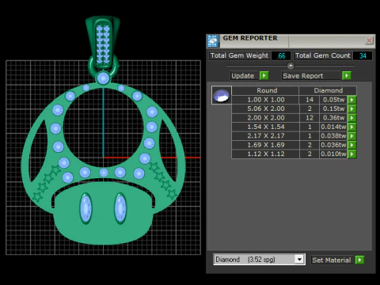Click the Round column header
This screenshot has height=285, width=380.
pyautogui.click(x=265, y=90)
